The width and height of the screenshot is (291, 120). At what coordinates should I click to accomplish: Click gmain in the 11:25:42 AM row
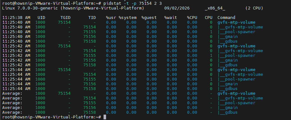(231, 60)
